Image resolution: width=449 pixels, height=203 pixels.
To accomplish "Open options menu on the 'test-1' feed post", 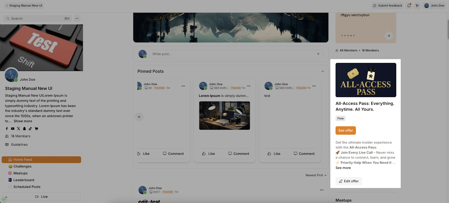I will 322,190.
